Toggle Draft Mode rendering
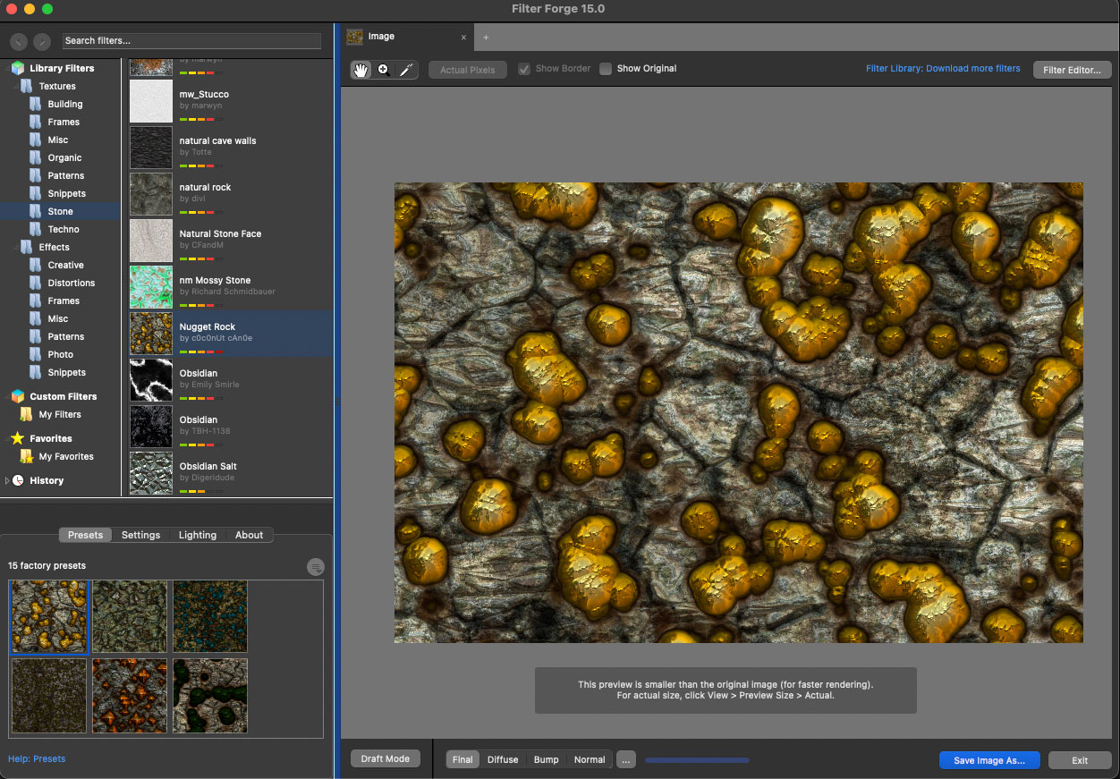Image resolution: width=1120 pixels, height=779 pixels. [x=385, y=758]
